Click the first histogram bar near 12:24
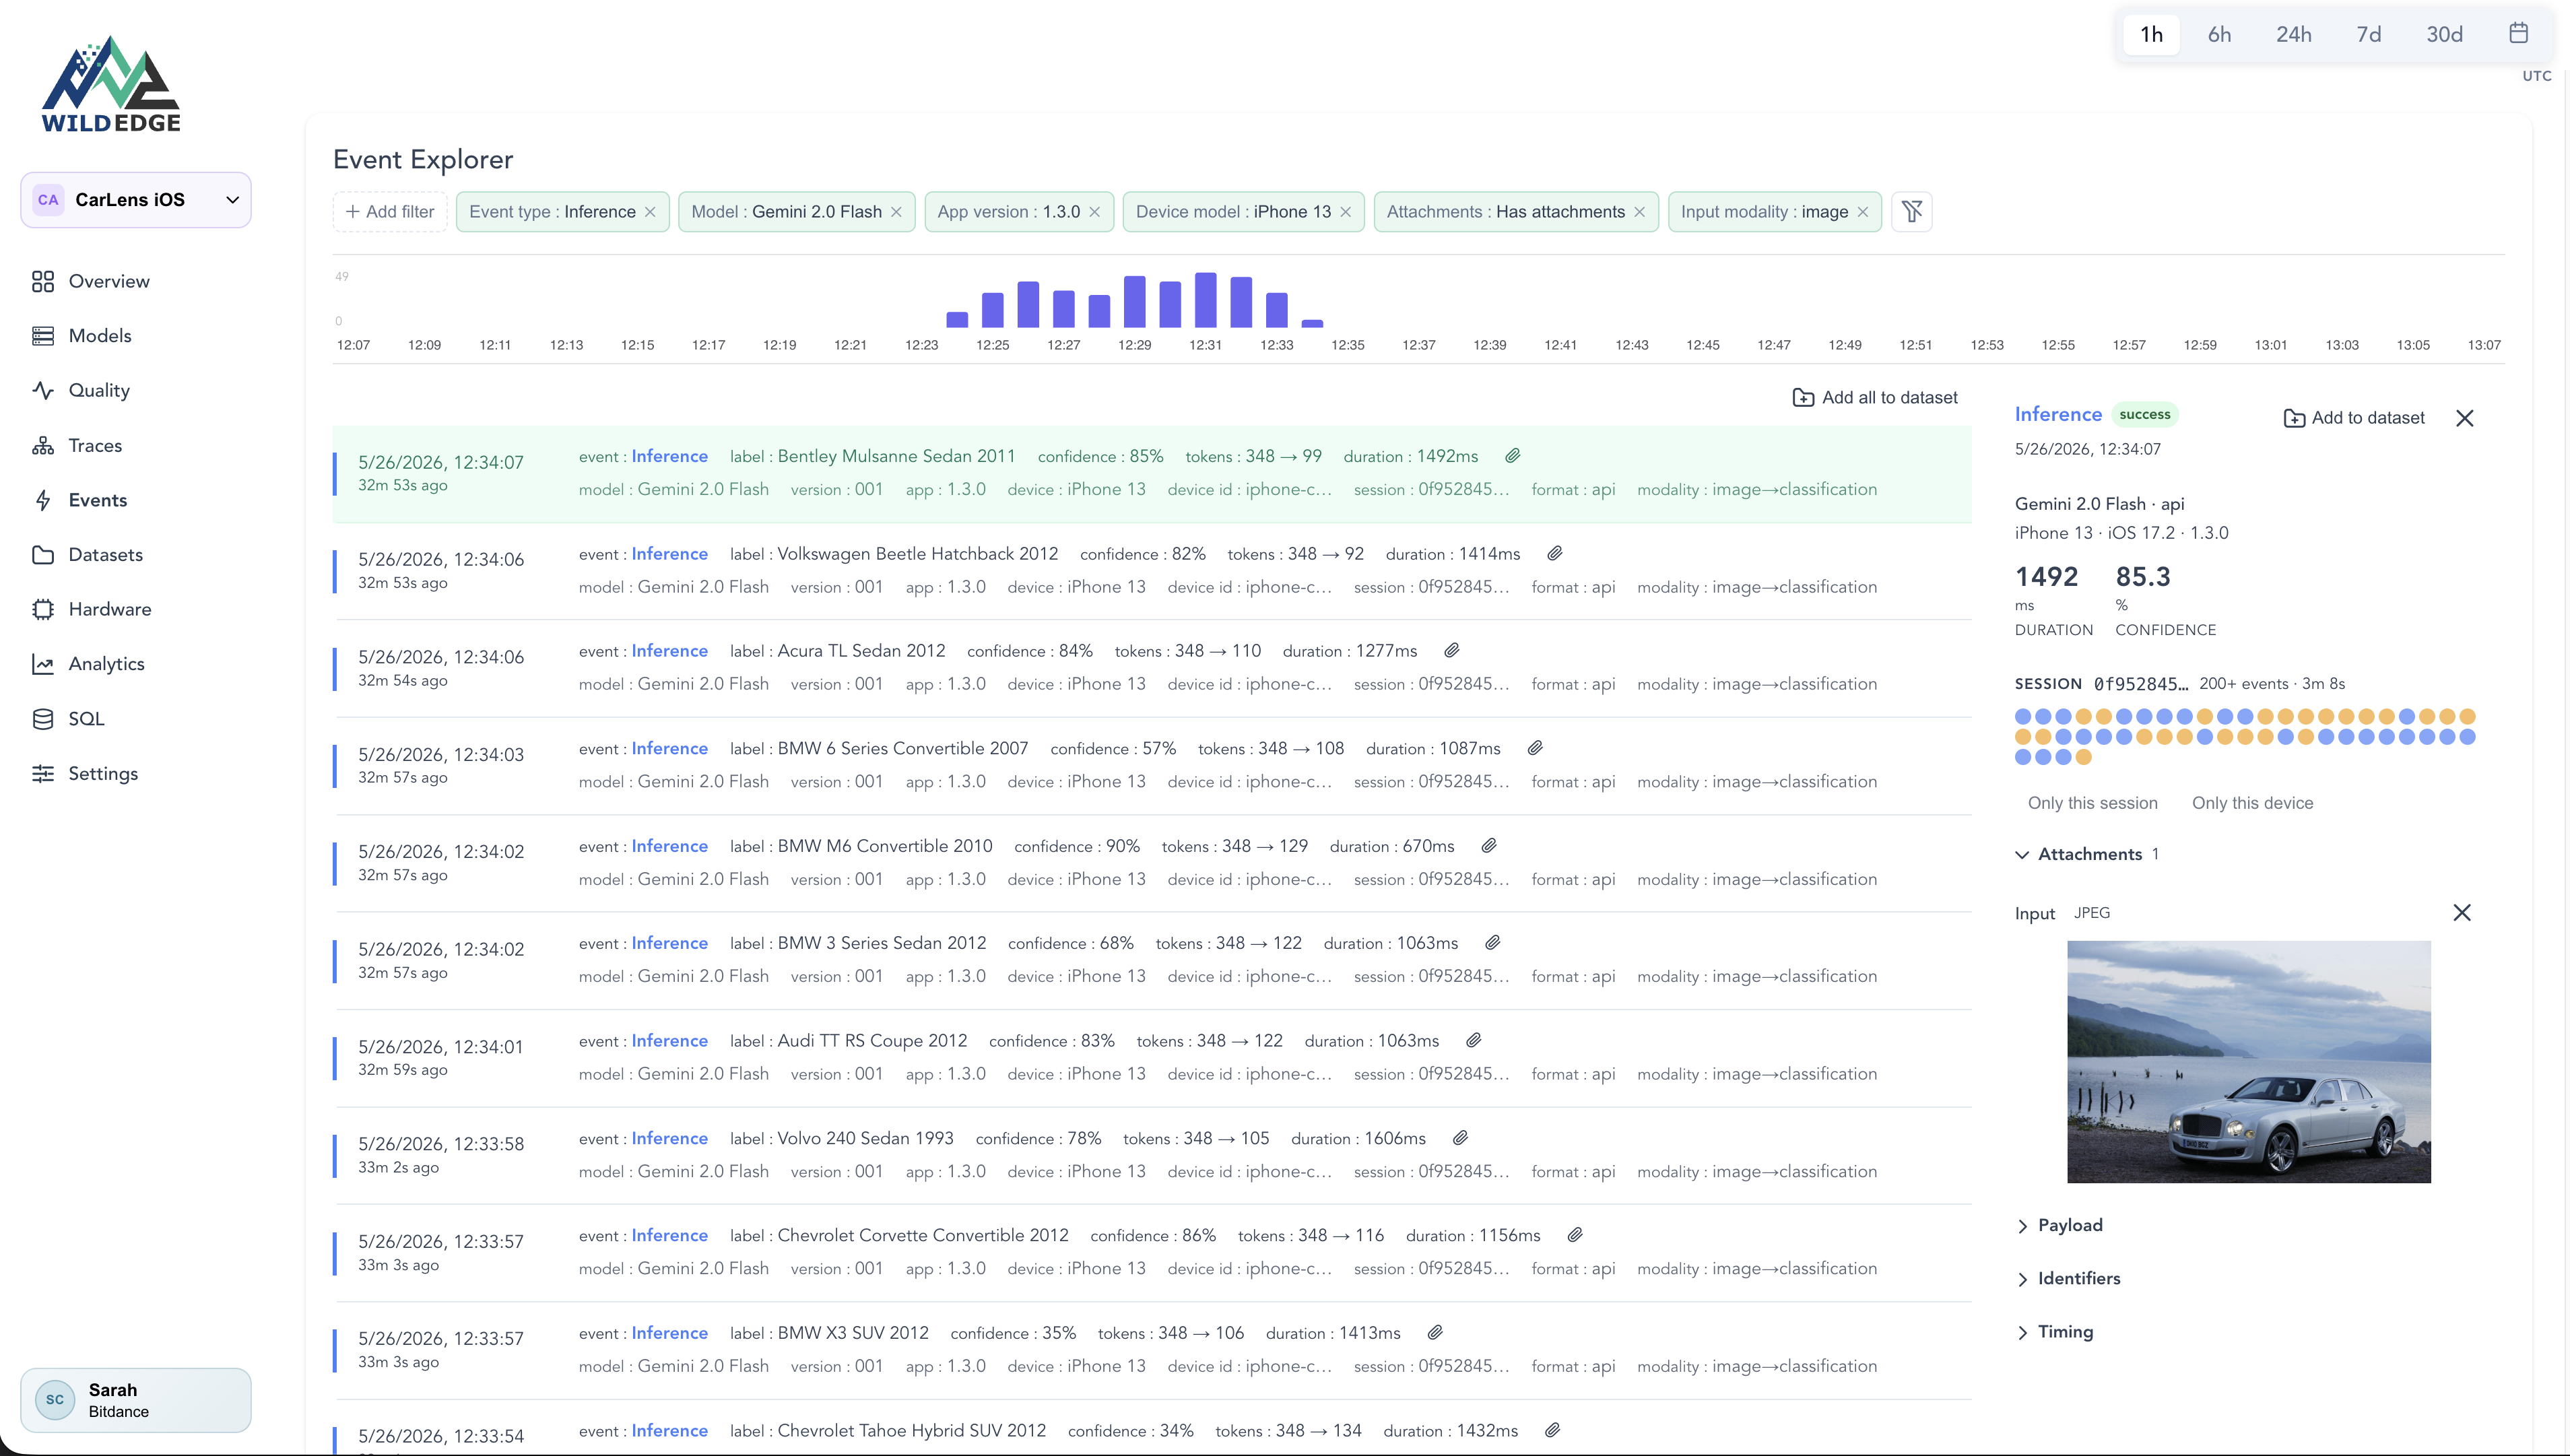Viewport: 2570px width, 1456px height. [957, 319]
